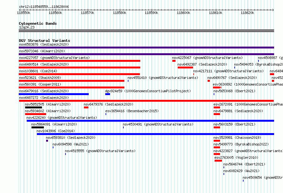Select nsv4225067 gnomAD variant label

point(207,58)
